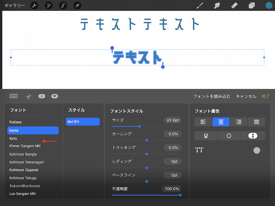Viewport: 275px width, 206px height.
Task: Toggle the TT all-caps switch
Action: tap(259, 150)
